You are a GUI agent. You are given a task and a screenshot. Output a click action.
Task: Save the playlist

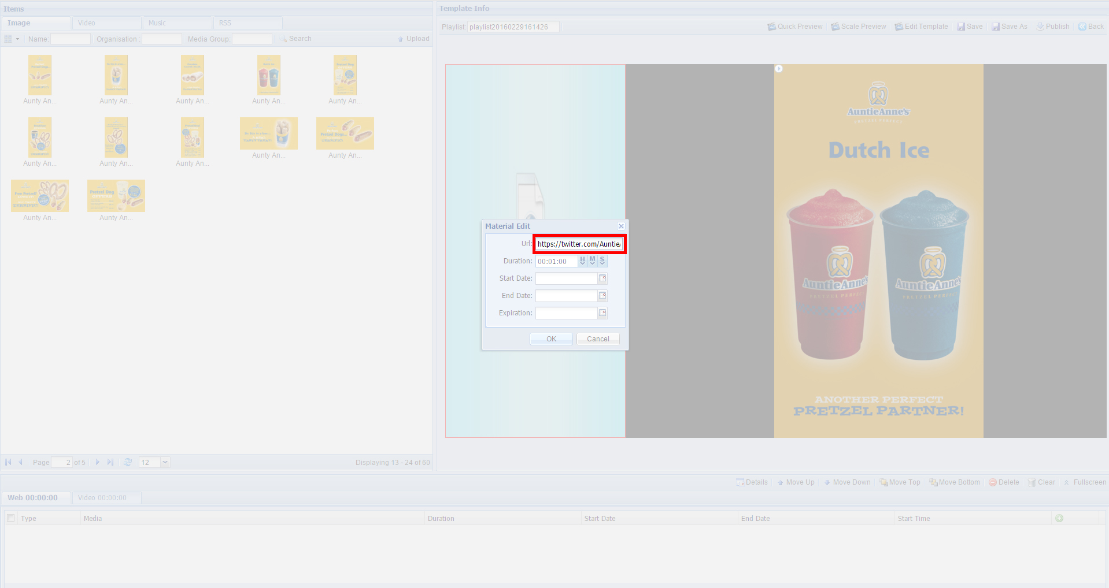pos(970,27)
